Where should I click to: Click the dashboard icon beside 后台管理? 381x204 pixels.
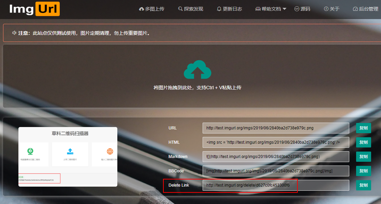pyautogui.click(x=355, y=9)
